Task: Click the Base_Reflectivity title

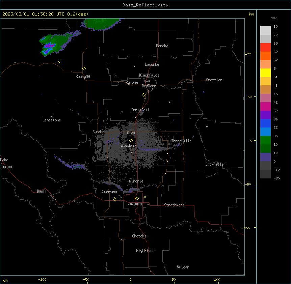Action: point(145,5)
